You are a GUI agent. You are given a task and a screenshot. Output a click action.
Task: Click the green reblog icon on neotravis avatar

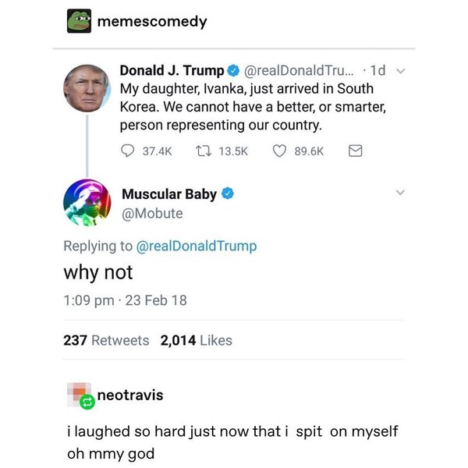point(88,402)
